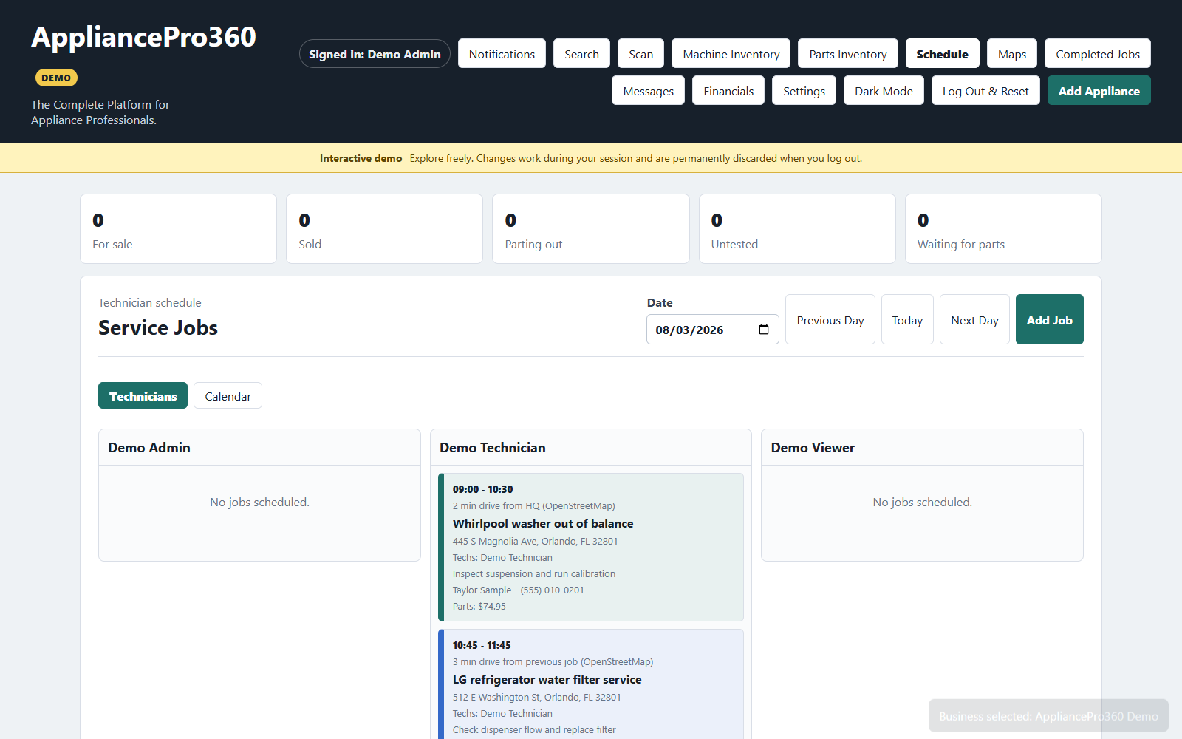This screenshot has width=1182, height=739.
Task: Click the 'Business selected' toast message
Action: 1048,716
